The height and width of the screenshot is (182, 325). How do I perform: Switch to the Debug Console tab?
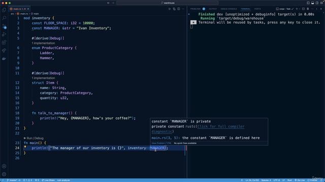(x=229, y=9)
